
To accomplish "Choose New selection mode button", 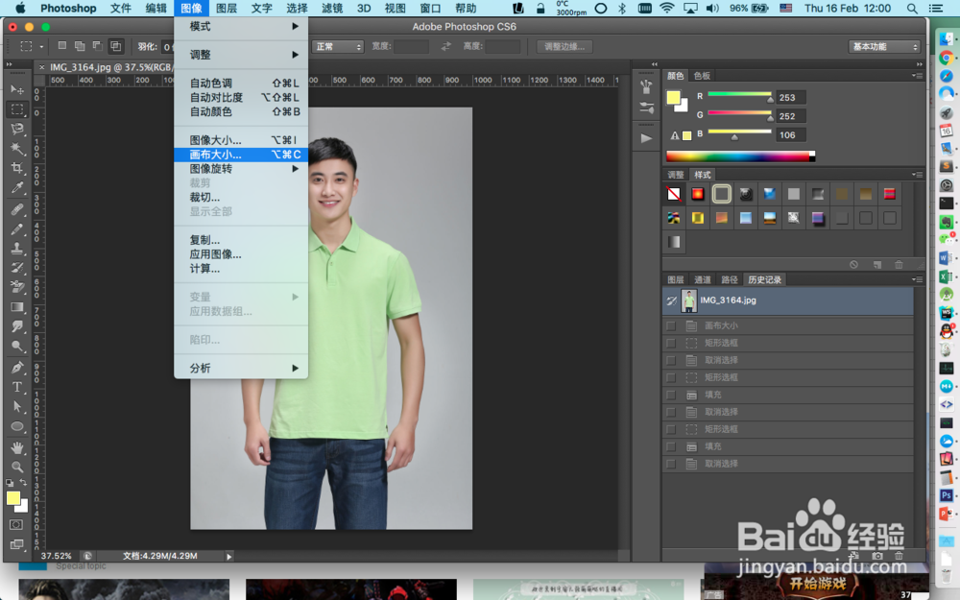I will (61, 46).
